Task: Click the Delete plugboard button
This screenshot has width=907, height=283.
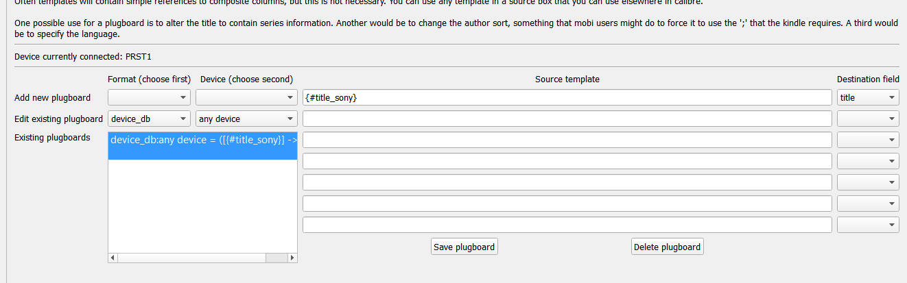Action: coord(667,247)
